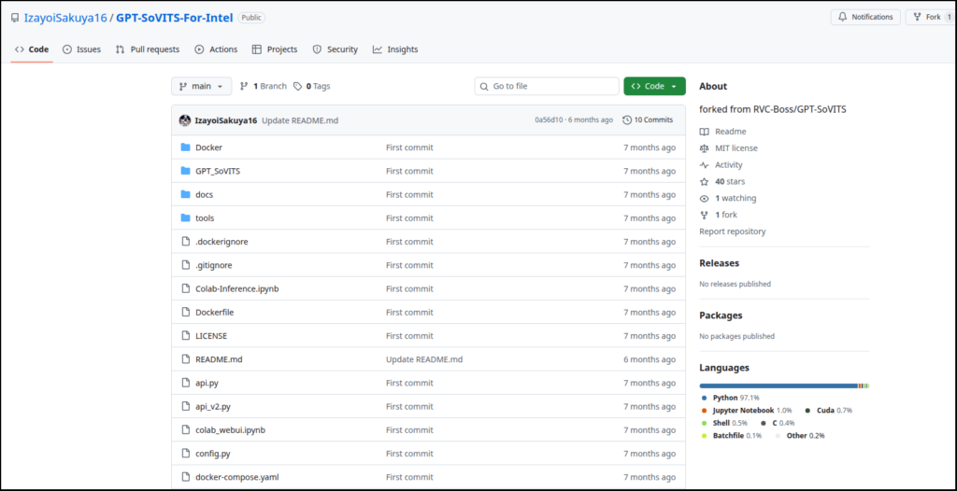Expand the green Code dropdown button
957x491 pixels.
(654, 86)
